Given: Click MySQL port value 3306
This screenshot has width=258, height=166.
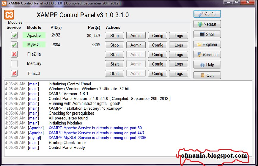Looking at the screenshot, I should coord(96,45).
